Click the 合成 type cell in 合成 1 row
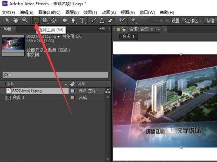217x162 pixels. tap(83, 98)
